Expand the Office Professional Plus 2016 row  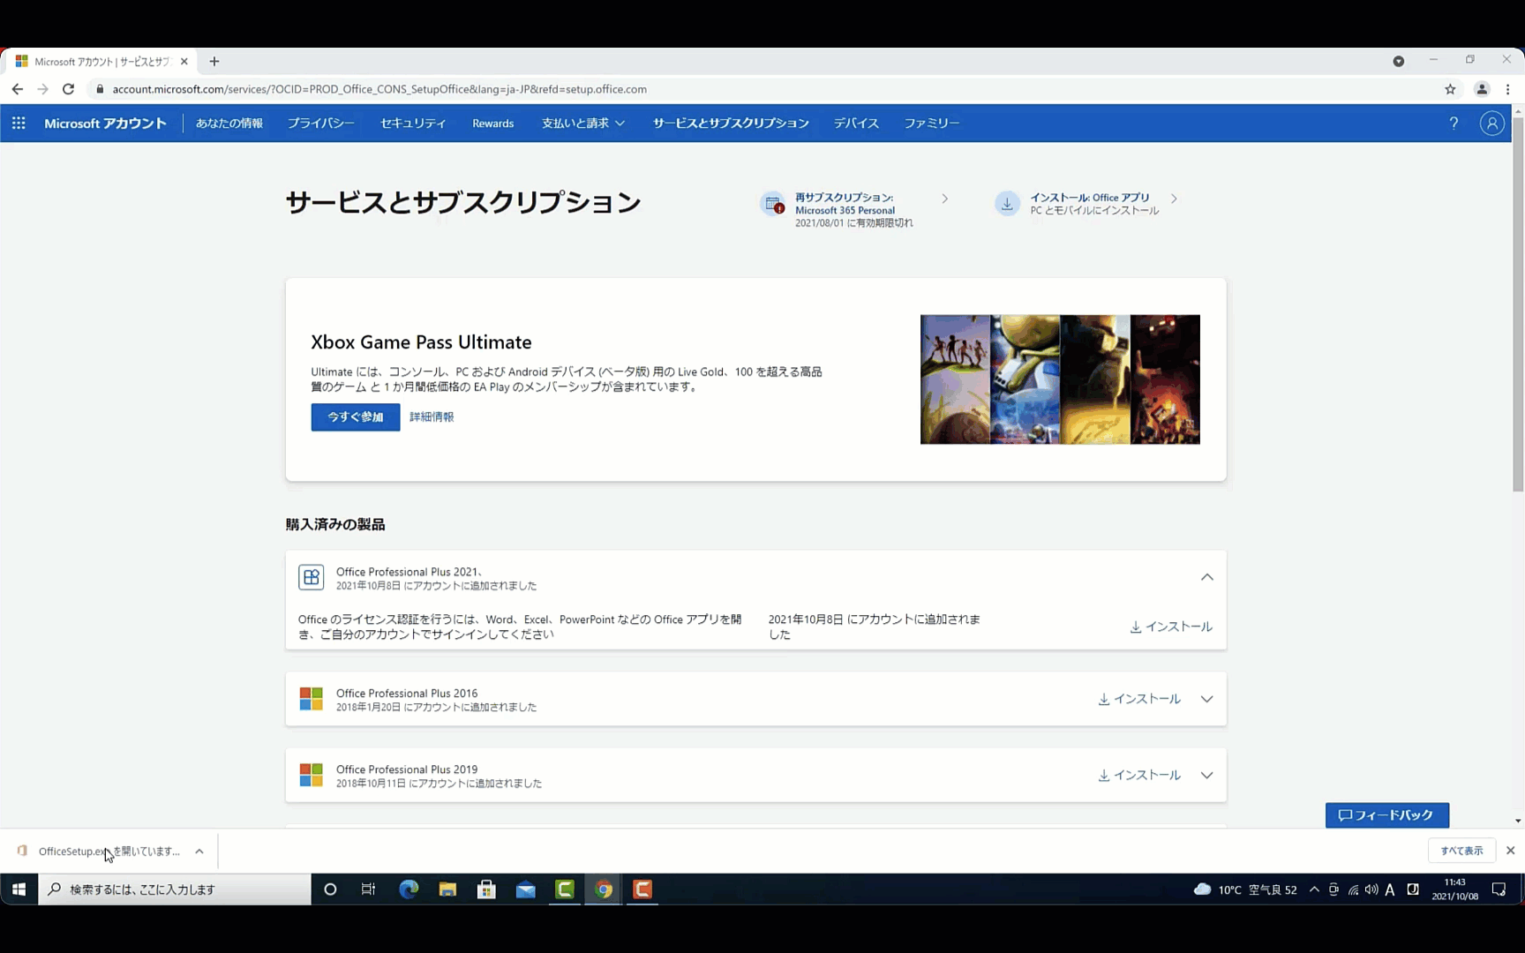(1206, 699)
